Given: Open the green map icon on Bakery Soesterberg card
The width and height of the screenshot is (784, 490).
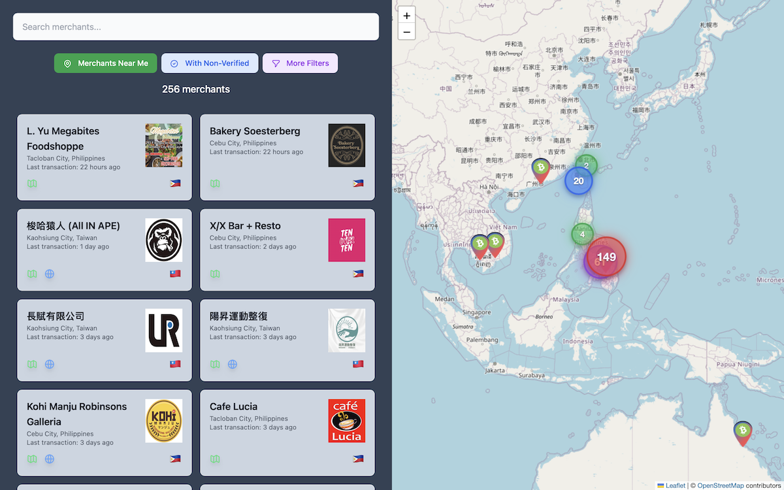Looking at the screenshot, I should [x=215, y=184].
